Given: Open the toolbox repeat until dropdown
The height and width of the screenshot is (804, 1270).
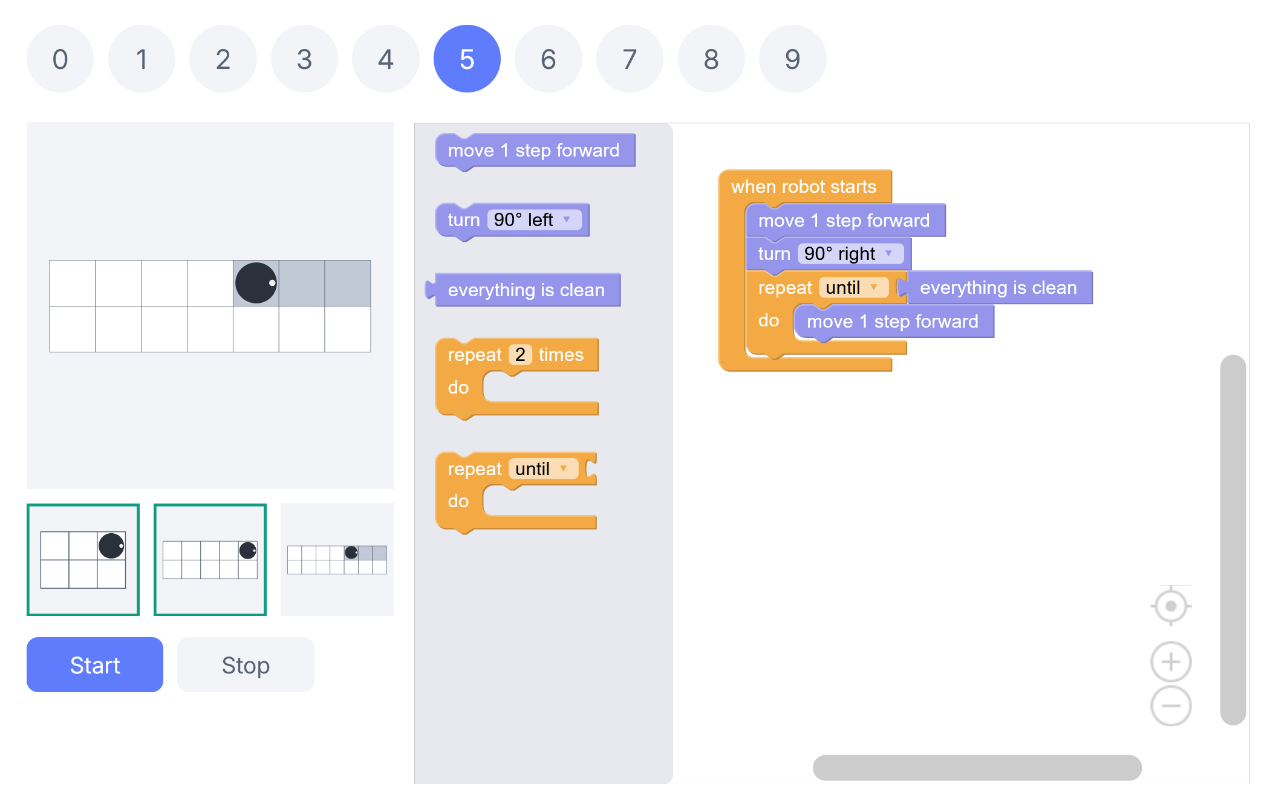Looking at the screenshot, I should coord(543,468).
